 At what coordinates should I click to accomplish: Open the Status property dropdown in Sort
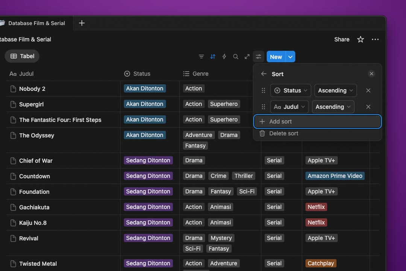[291, 90]
